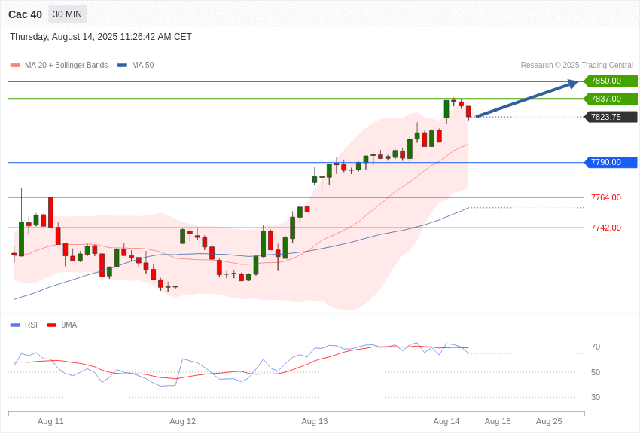Click the last red candlestick at 7823.75
This screenshot has width=640, height=434.
pyautogui.click(x=468, y=112)
